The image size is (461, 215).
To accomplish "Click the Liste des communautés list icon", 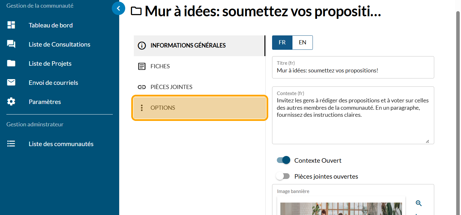I will (11, 144).
